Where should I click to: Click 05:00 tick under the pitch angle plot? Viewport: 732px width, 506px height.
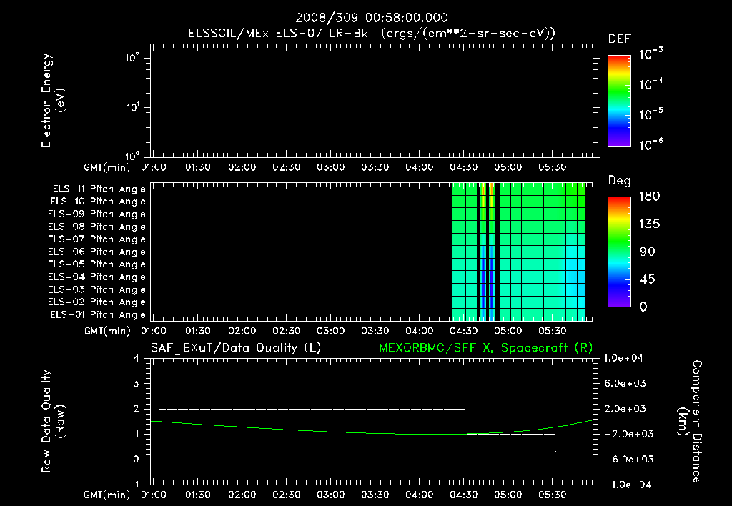[x=508, y=331]
